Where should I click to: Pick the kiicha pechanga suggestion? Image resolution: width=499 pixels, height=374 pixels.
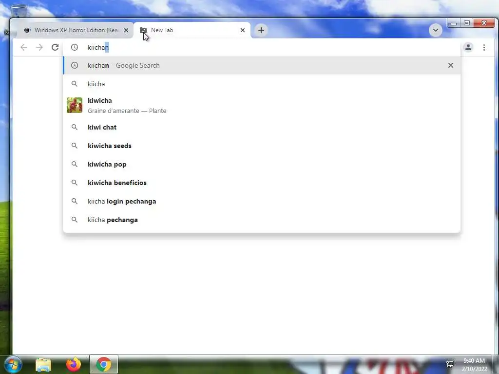click(x=262, y=220)
